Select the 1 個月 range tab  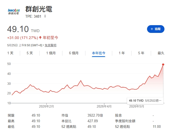coord(51,53)
